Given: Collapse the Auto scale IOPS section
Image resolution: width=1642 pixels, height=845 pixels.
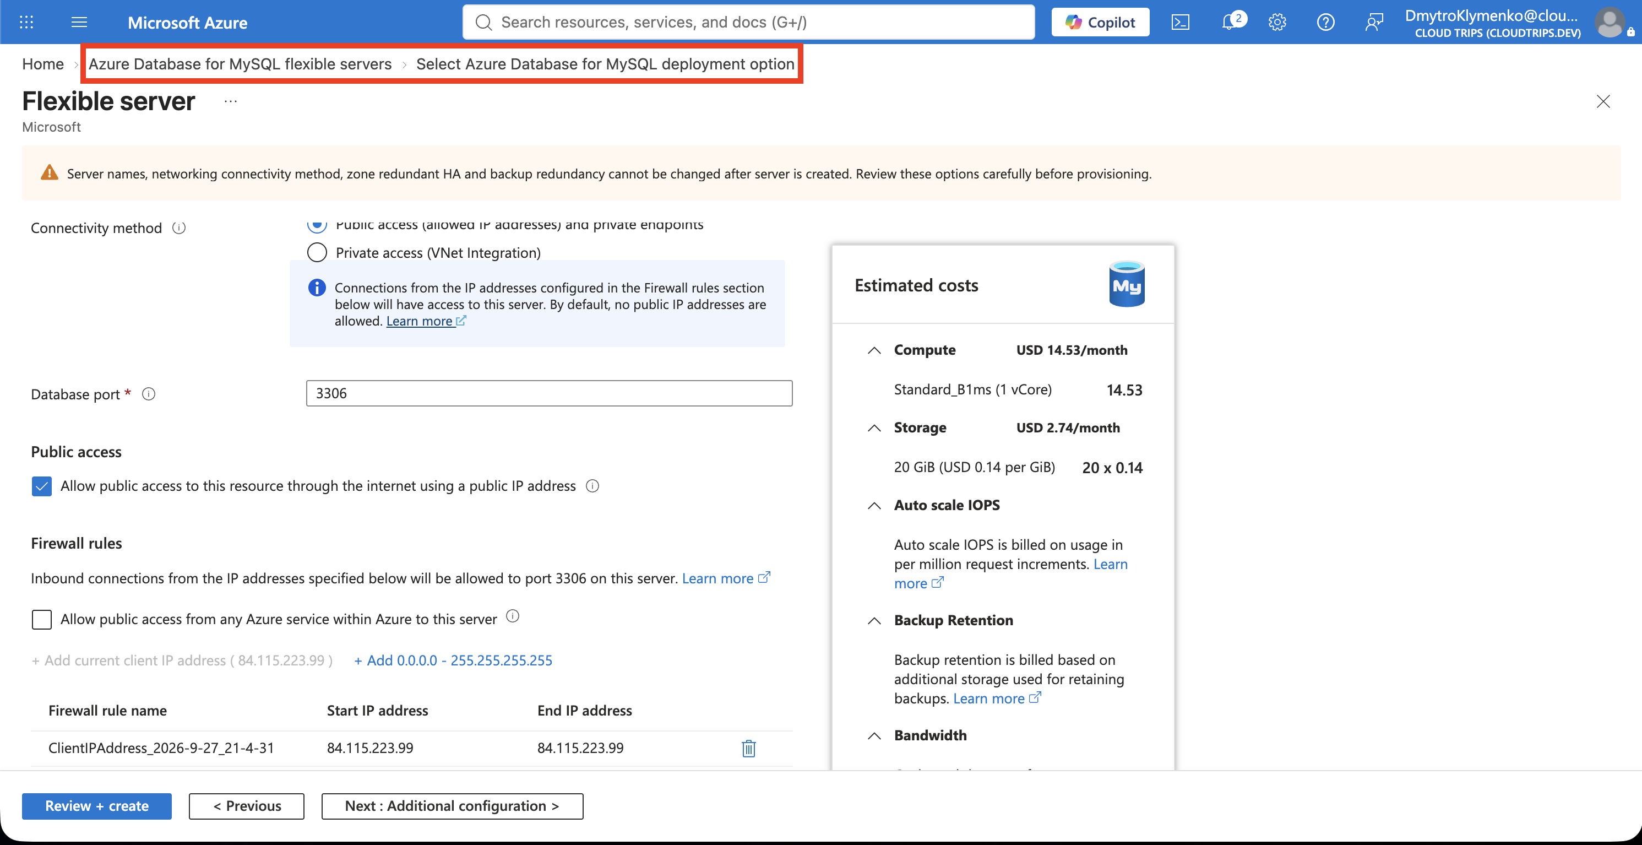Looking at the screenshot, I should [x=874, y=505].
